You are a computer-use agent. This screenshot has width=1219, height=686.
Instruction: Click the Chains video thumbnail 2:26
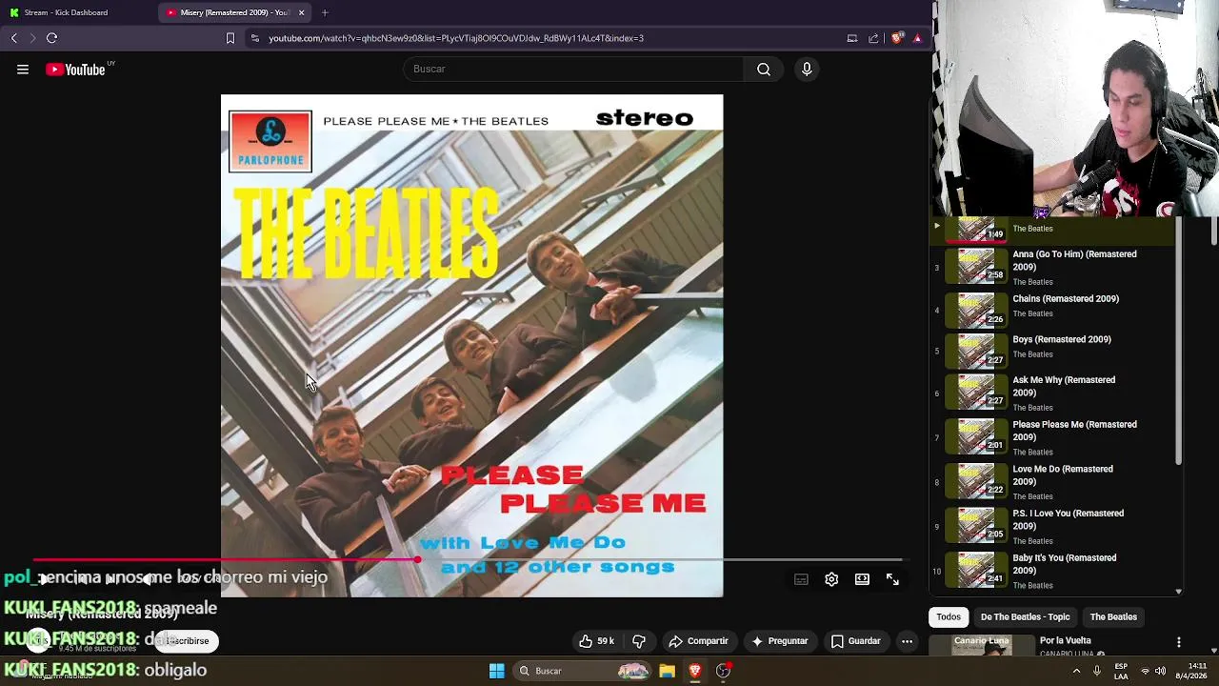(976, 310)
